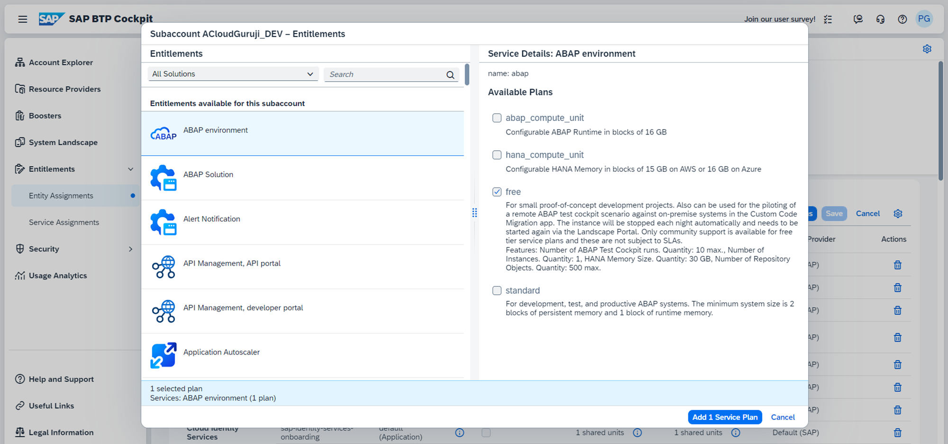Open Service Assignments in the sidebar
Screen dimensions: 948x444
pos(64,222)
